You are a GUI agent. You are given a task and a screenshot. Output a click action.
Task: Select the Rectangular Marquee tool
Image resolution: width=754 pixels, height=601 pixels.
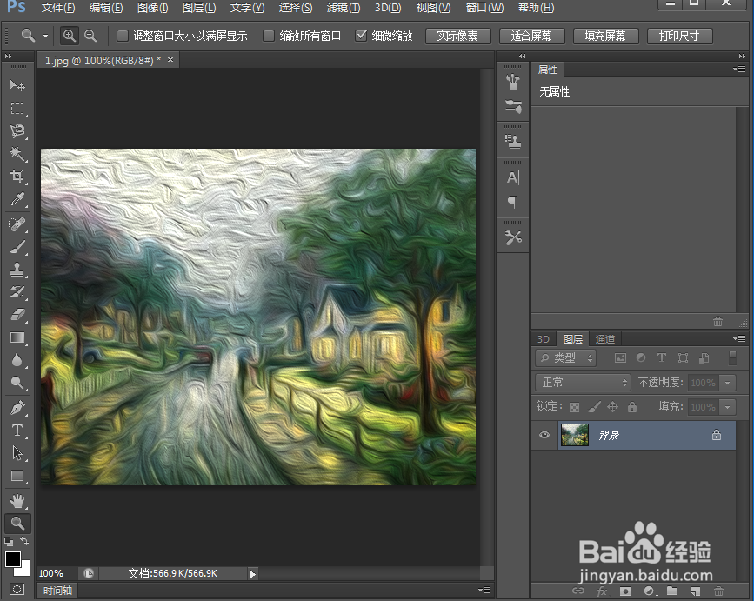pos(17,108)
